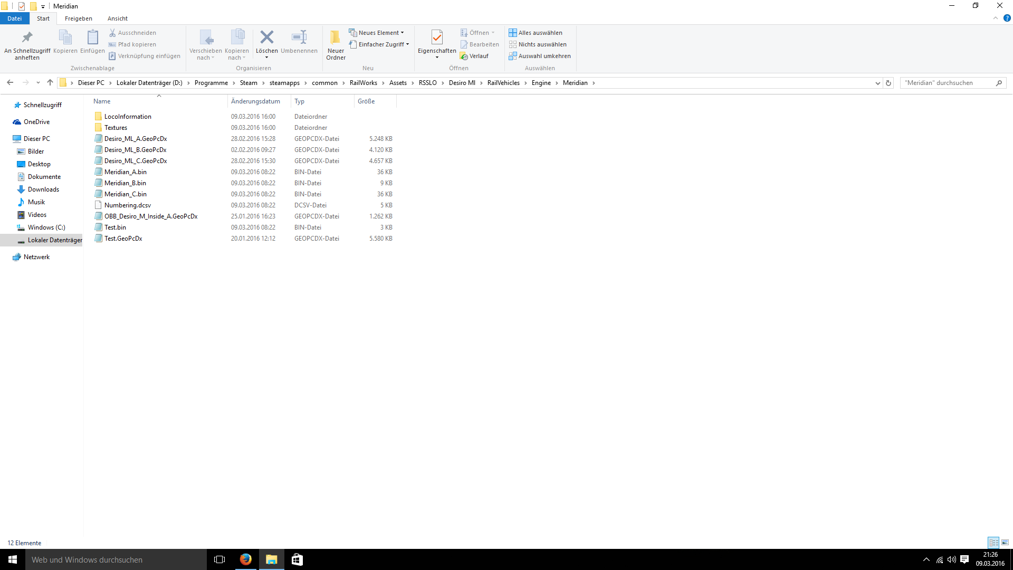The width and height of the screenshot is (1013, 570).
Task: Expand address bar history dropdown arrow
Action: [x=877, y=83]
